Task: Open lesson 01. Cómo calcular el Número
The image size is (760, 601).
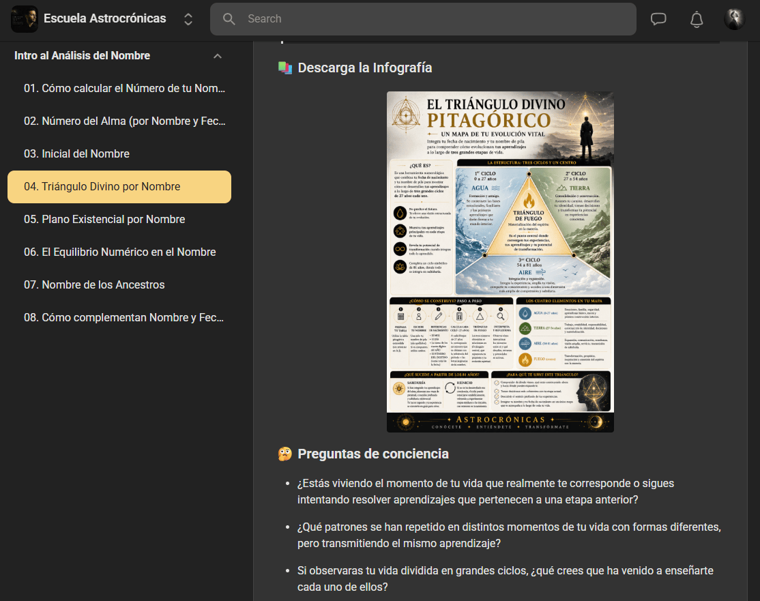Action: click(x=119, y=88)
